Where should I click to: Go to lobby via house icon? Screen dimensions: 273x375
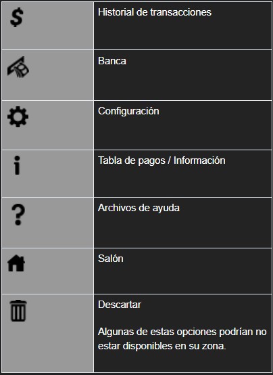click(16, 263)
